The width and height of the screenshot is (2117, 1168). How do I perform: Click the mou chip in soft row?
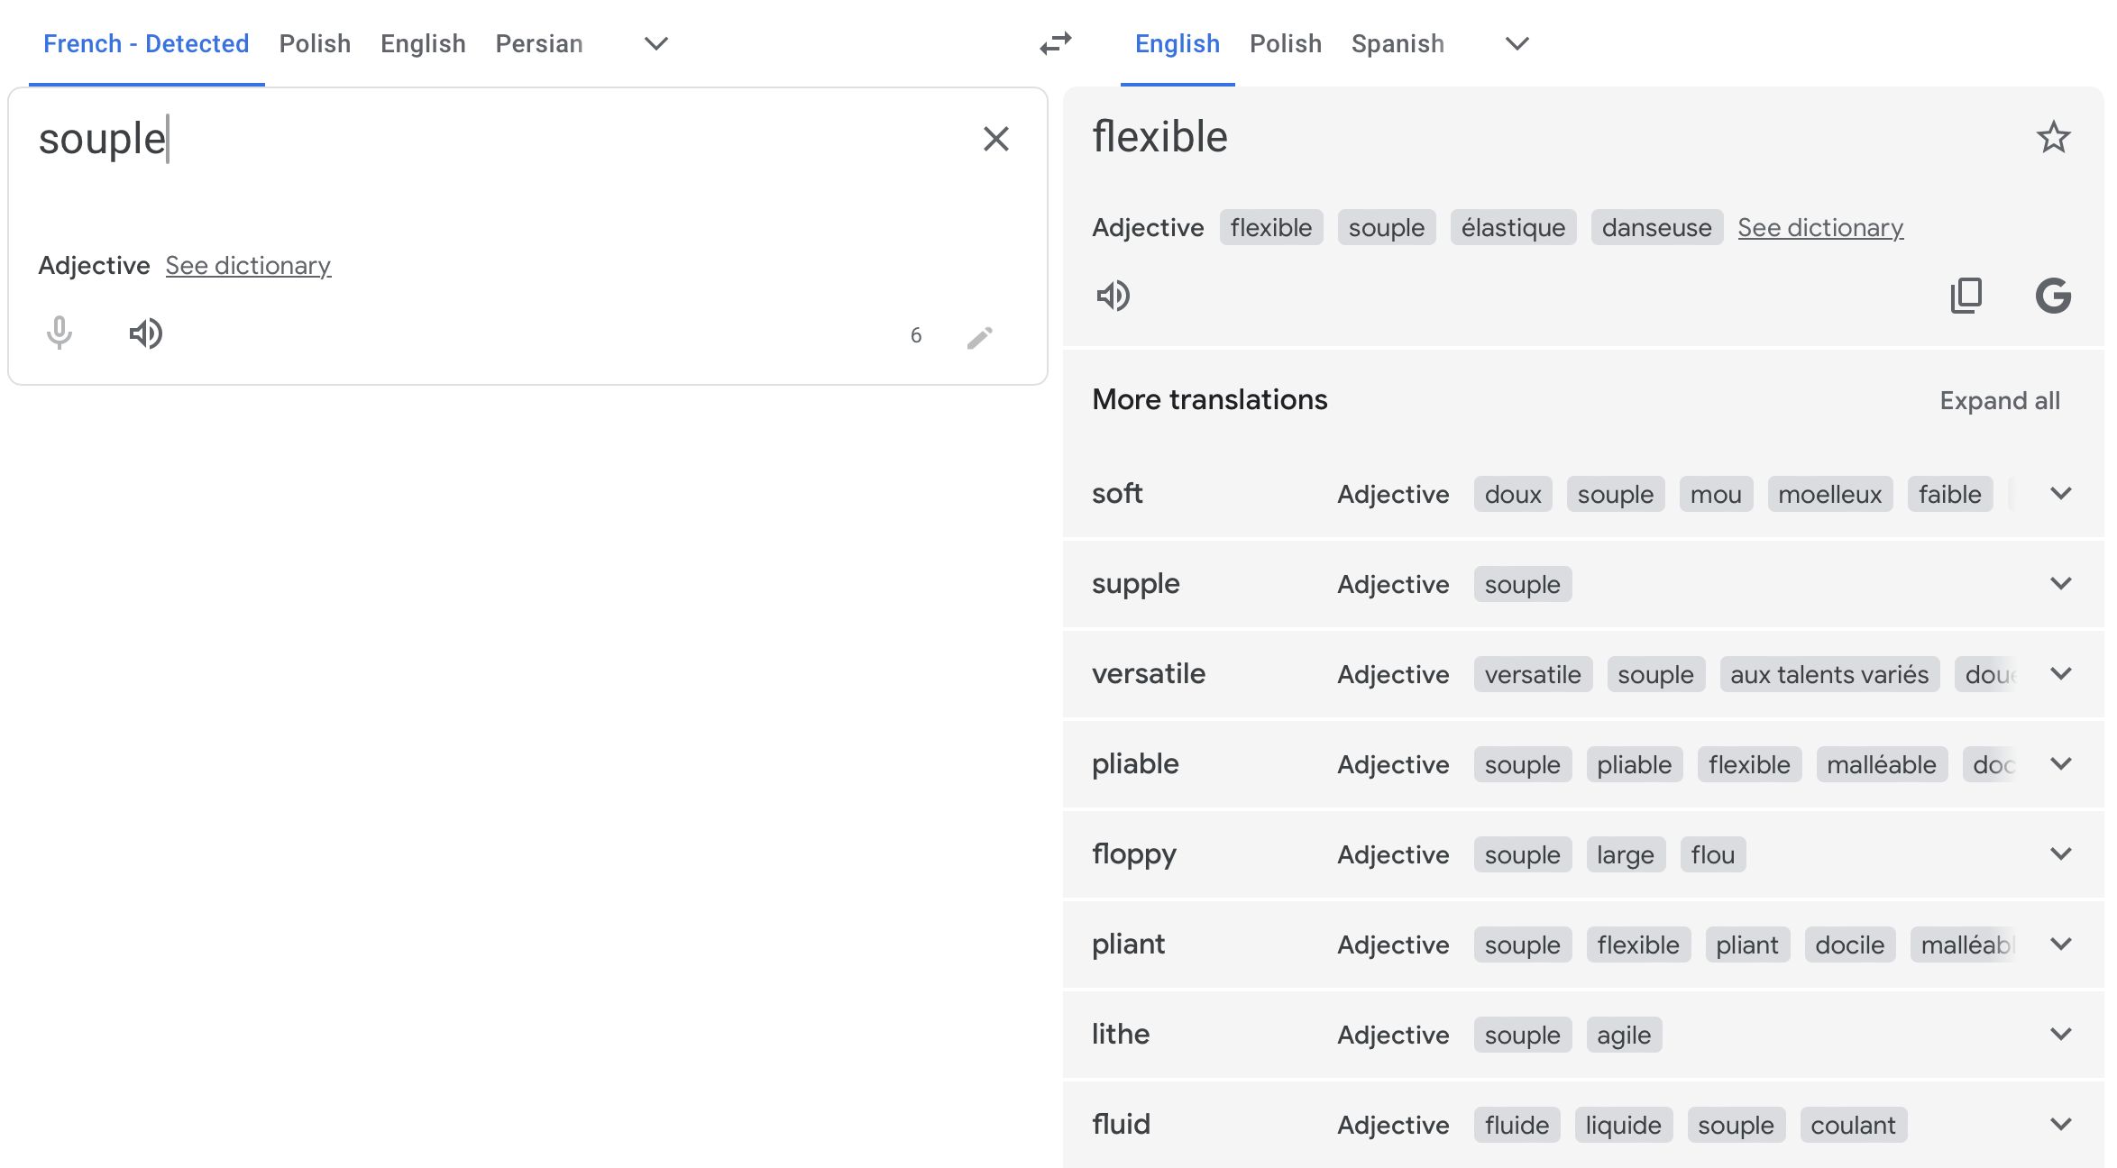[1716, 494]
